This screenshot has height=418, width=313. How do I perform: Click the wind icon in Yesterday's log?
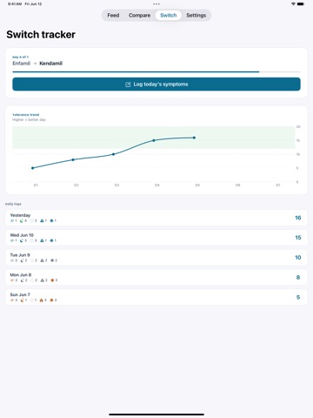[x=12, y=221]
